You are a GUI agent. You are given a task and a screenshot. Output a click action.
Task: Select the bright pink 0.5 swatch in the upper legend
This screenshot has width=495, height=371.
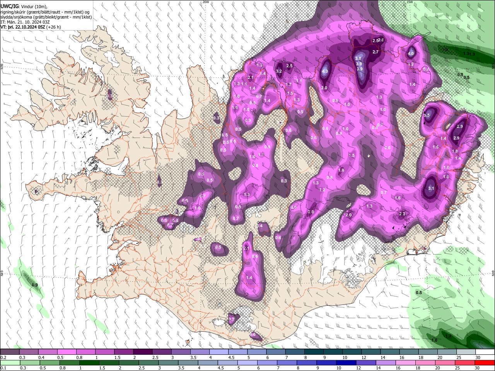[x=67, y=352]
